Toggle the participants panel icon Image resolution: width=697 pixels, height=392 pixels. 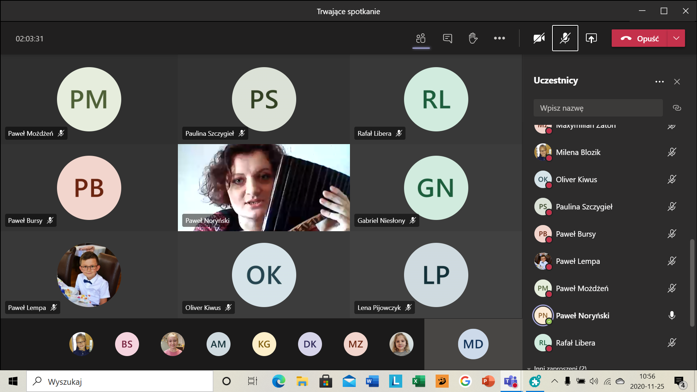(x=421, y=38)
